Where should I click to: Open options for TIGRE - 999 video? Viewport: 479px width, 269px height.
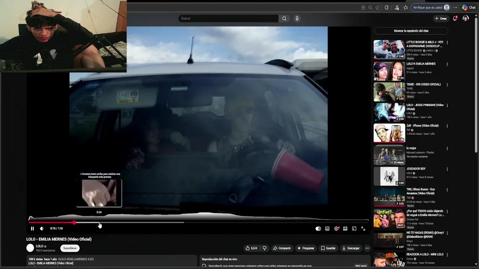click(447, 85)
